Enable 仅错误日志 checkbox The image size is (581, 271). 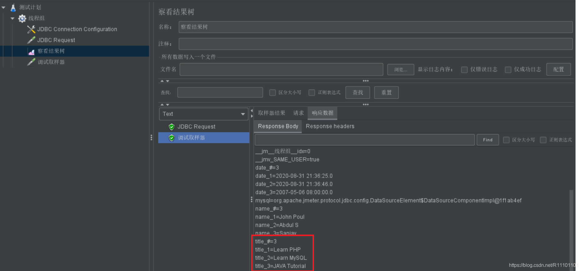pos(464,70)
